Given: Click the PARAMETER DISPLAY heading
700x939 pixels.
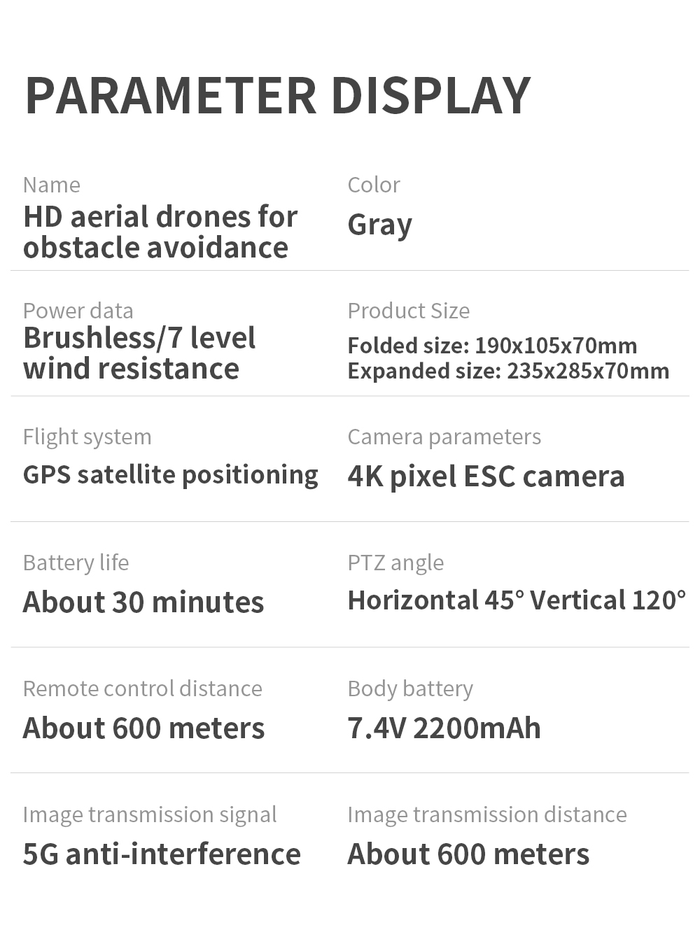Looking at the screenshot, I should coord(278,95).
